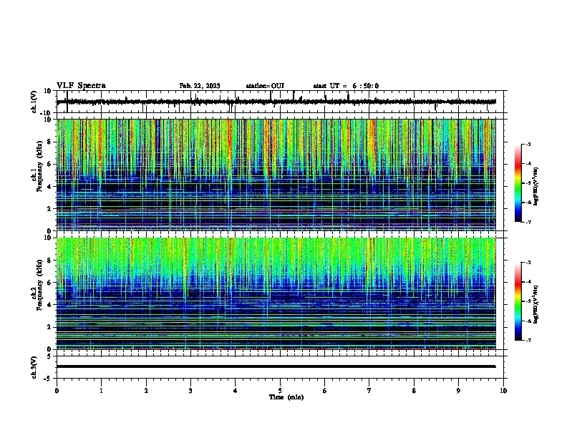Click the "2" kHz tick on ch.2 frequency axis
This screenshot has height=438, width=567.
click(50, 327)
